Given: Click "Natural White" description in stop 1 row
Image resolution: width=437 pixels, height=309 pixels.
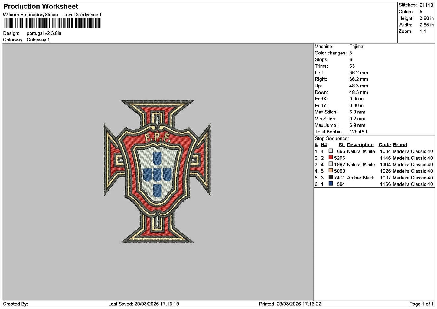Looking at the screenshot, I should (361, 151).
